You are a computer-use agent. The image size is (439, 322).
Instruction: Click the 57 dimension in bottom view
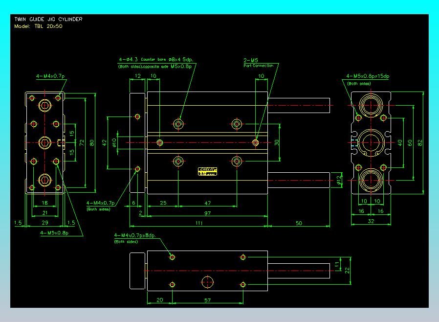[207, 300]
